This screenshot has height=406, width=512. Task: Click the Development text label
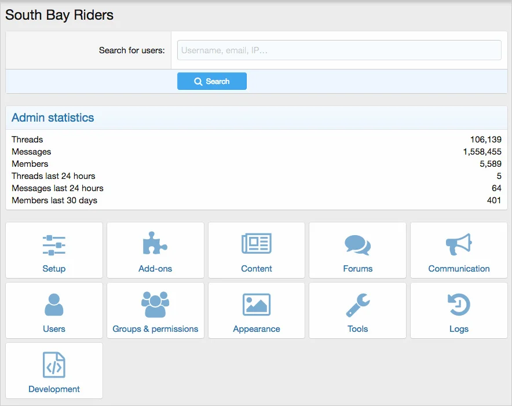[x=54, y=389]
